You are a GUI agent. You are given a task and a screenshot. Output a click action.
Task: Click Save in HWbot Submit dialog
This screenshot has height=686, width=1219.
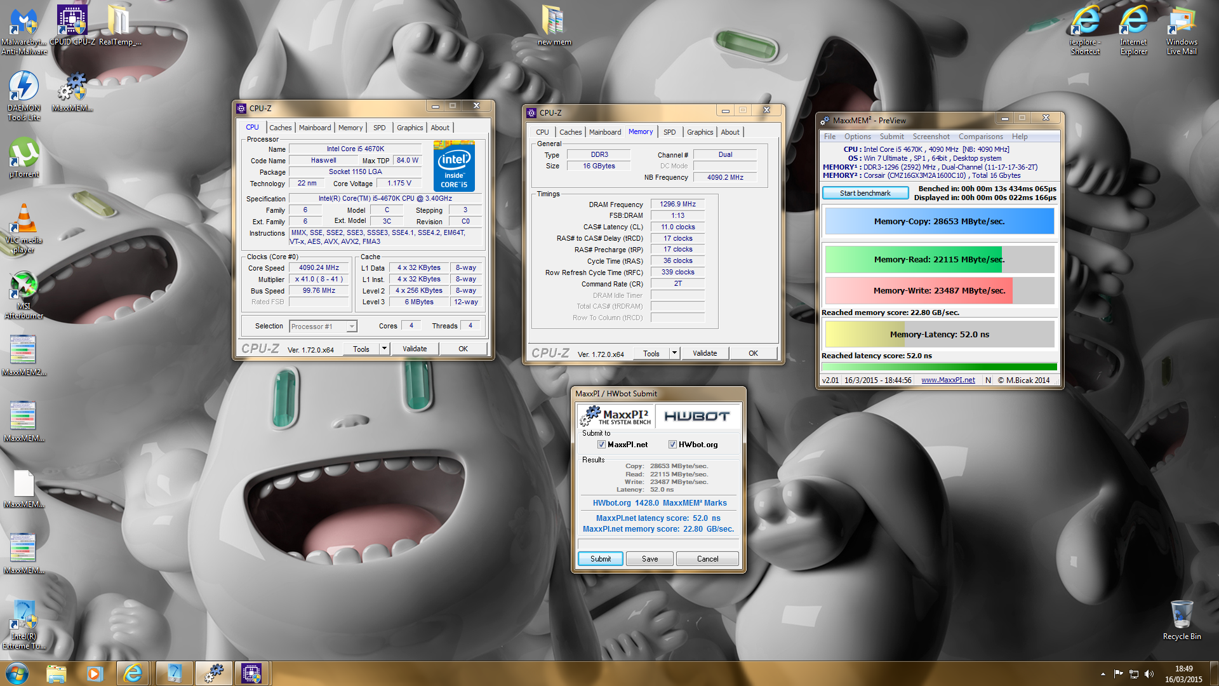[649, 559]
